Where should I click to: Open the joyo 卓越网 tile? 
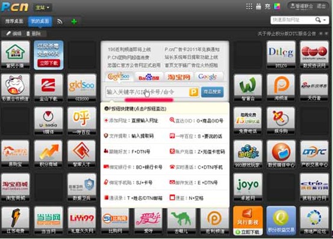247,187
